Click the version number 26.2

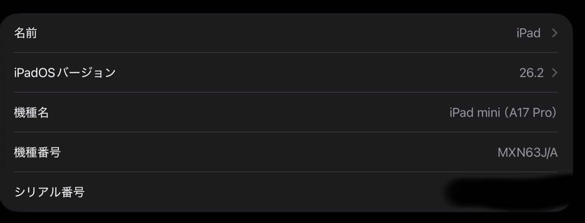pyautogui.click(x=531, y=73)
